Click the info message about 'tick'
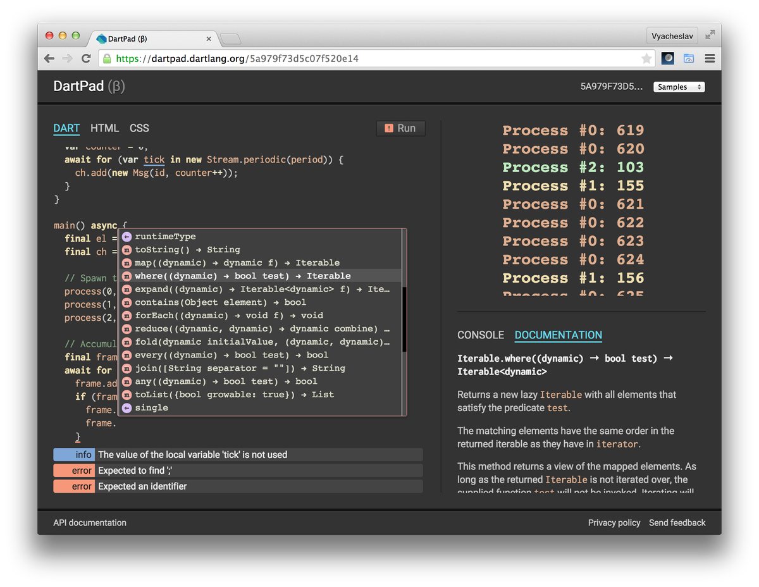The width and height of the screenshot is (759, 587). click(238, 455)
